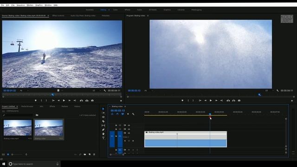Open Source monitor button editor plus
Image resolution: width=297 pixels, height=167 pixels.
click(121, 101)
